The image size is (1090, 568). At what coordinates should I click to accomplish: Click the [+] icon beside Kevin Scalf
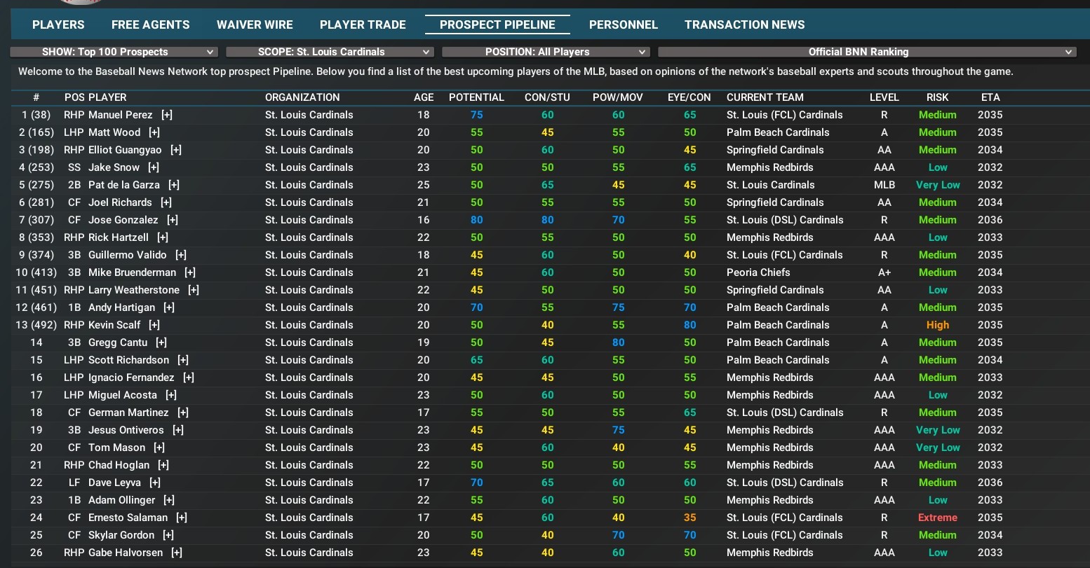pyautogui.click(x=154, y=325)
